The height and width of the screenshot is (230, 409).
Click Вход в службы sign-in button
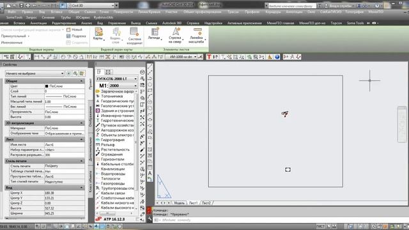tap(340, 6)
